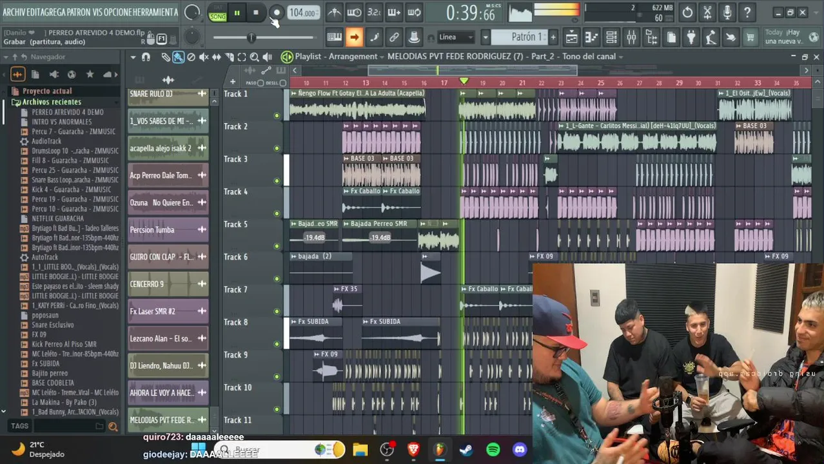Mute Track 8 via its green dot
824x464 pixels.
[x=277, y=344]
